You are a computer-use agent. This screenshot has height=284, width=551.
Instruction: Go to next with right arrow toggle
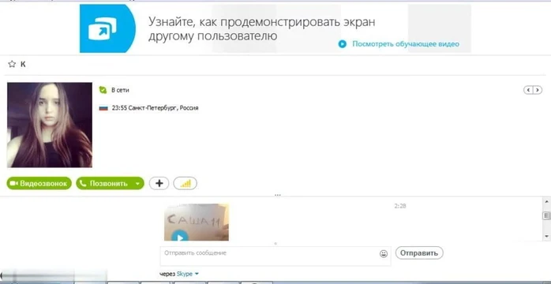point(538,90)
